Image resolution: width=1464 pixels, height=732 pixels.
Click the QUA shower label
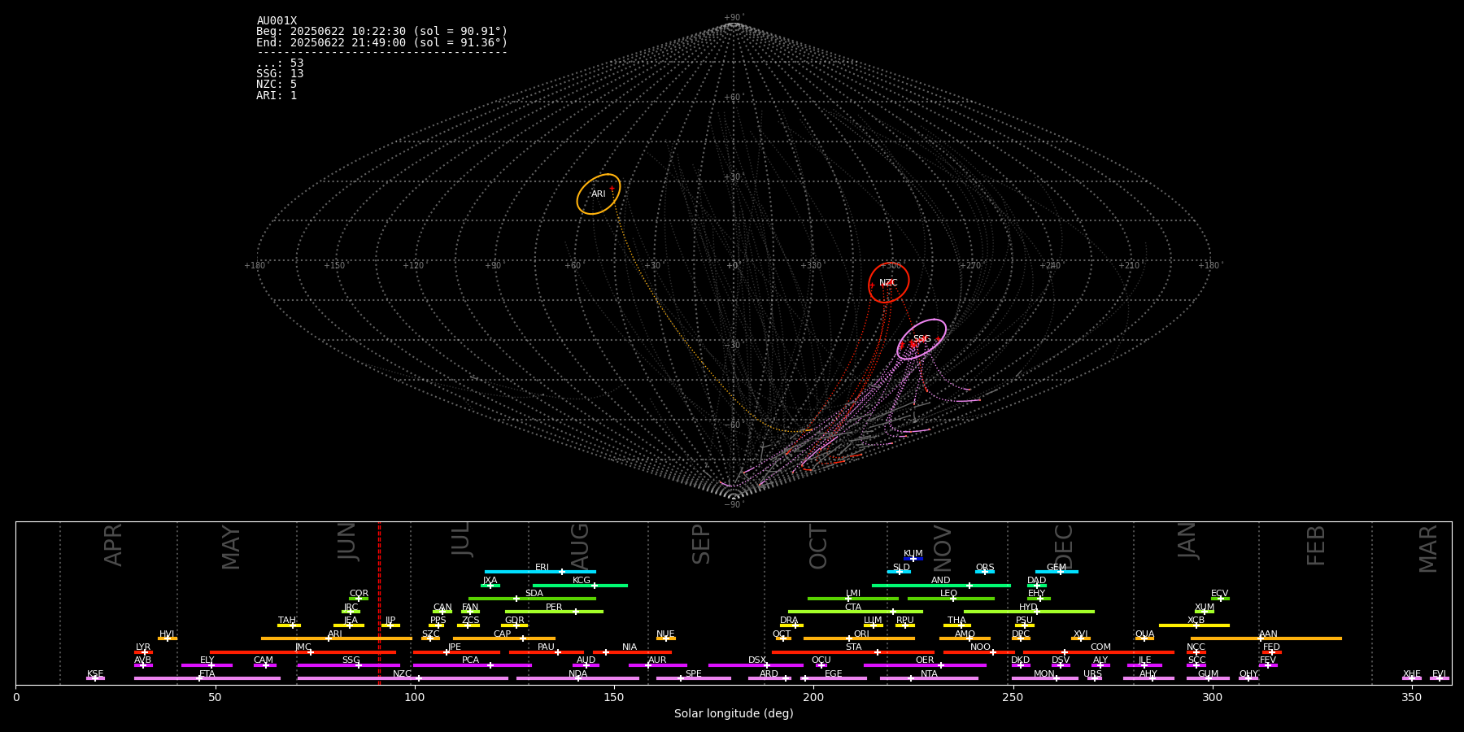click(1144, 634)
